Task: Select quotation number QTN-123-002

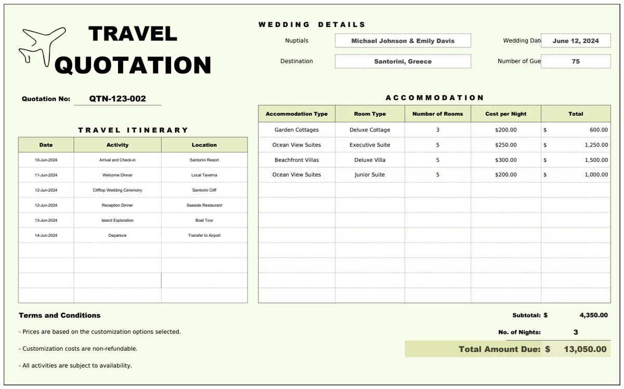Action: [x=118, y=99]
